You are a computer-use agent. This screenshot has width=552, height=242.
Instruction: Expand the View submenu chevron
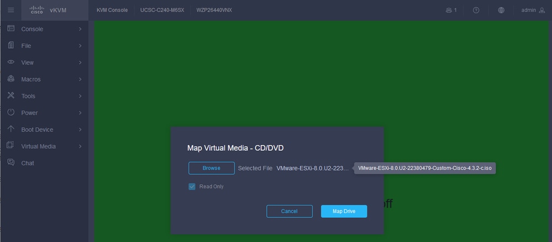[80, 62]
